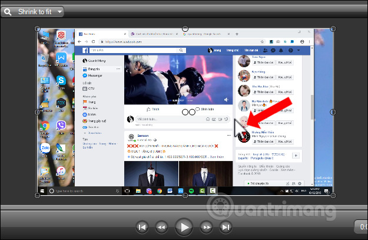The height and width of the screenshot is (240, 368).
Task: Click the rewind step-backward button
Action: 161,226
